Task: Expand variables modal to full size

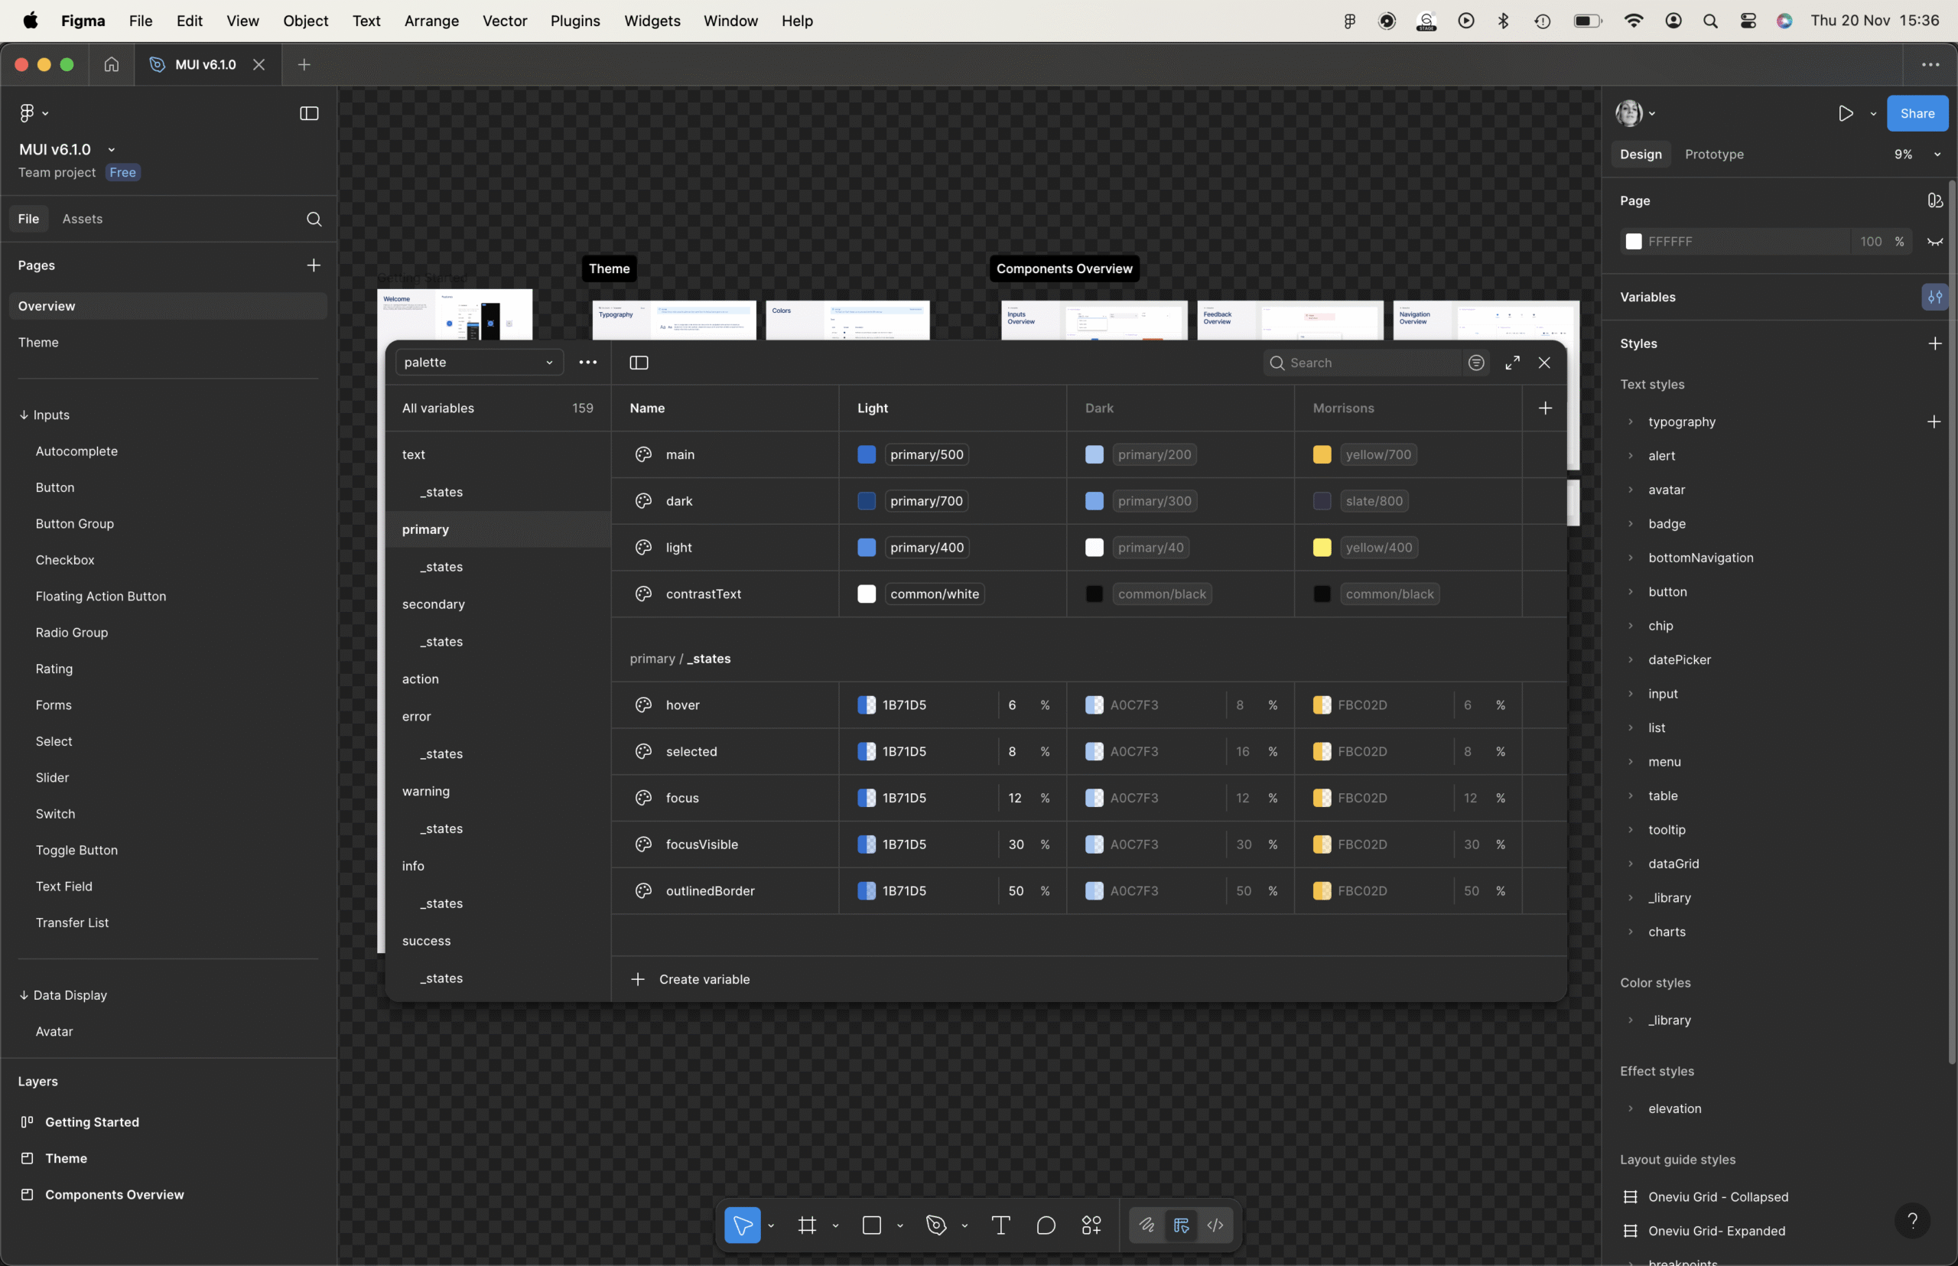Action: point(1512,363)
